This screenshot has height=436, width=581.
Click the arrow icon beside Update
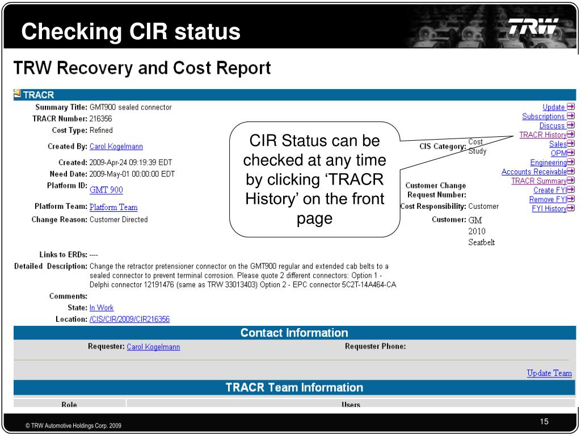[x=571, y=107]
